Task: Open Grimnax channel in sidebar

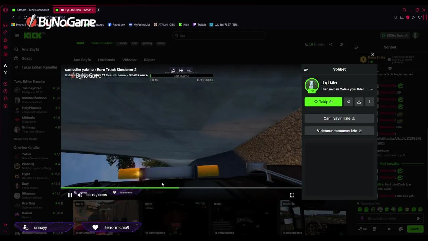Action: click(x=37, y=129)
